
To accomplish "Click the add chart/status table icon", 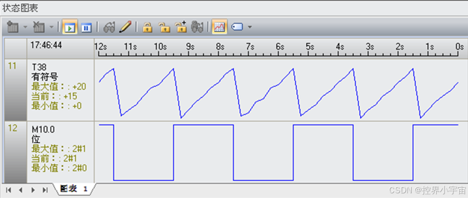I will click(13, 27).
